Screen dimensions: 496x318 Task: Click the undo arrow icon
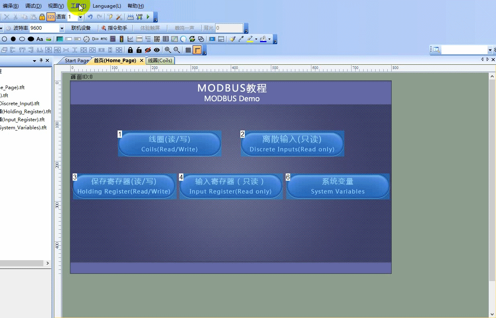(90, 17)
